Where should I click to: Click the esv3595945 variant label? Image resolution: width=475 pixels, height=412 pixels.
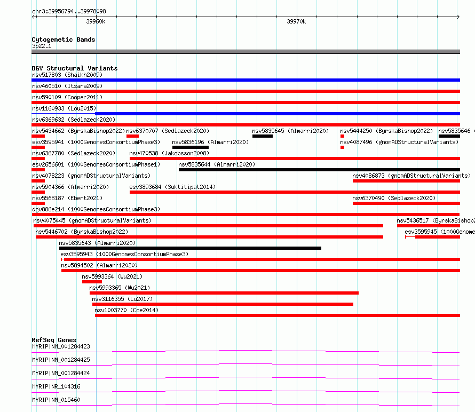(x=440, y=232)
